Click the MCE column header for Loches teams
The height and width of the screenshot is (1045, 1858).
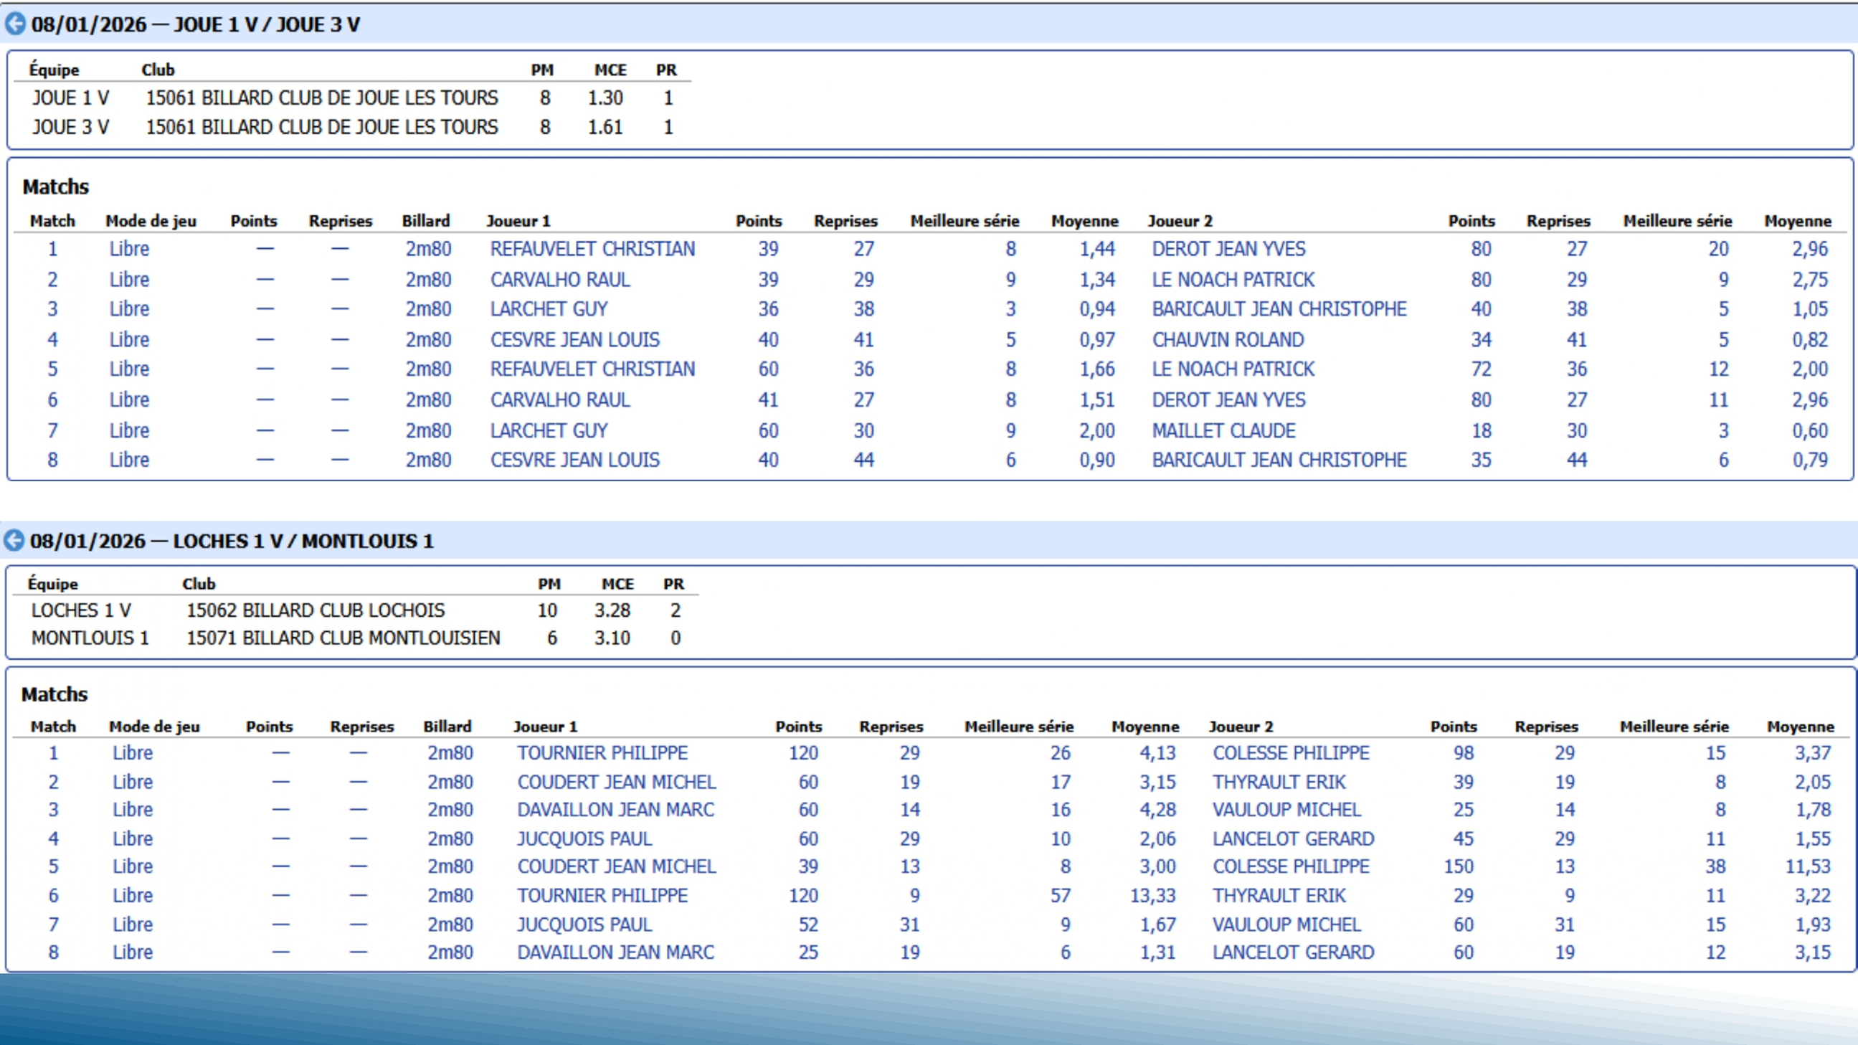[x=617, y=583]
